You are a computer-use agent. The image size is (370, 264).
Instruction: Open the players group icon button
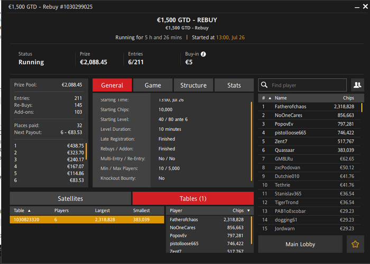pyautogui.click(x=357, y=85)
